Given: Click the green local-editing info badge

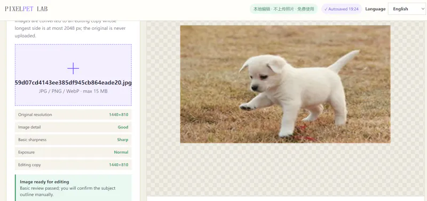Looking at the screenshot, I should click(x=284, y=9).
